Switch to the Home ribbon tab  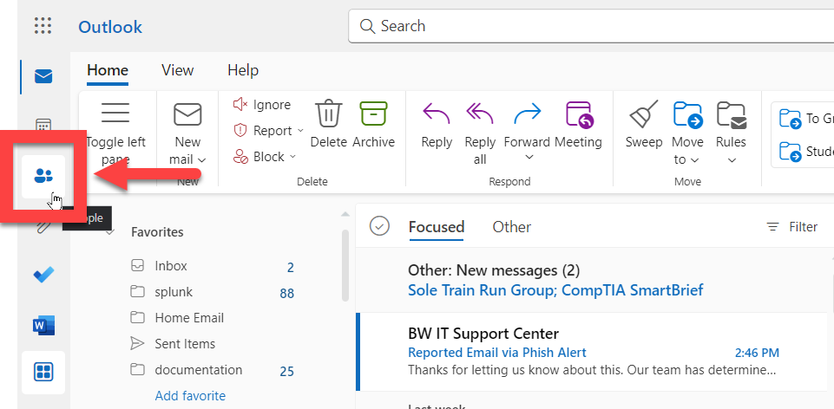(x=108, y=71)
